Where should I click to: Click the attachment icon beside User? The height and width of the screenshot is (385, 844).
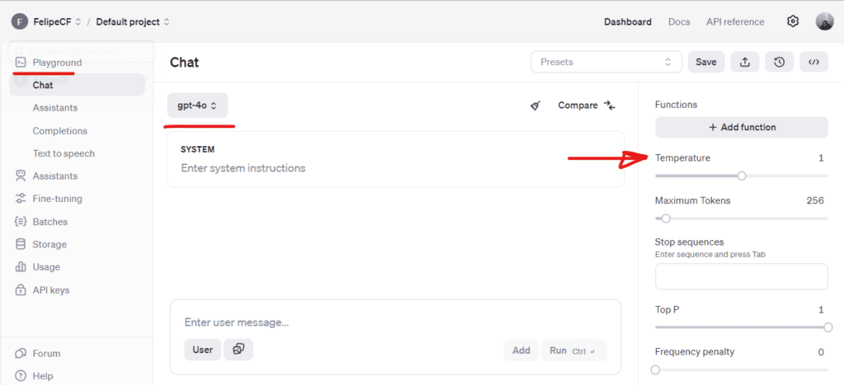click(x=238, y=350)
